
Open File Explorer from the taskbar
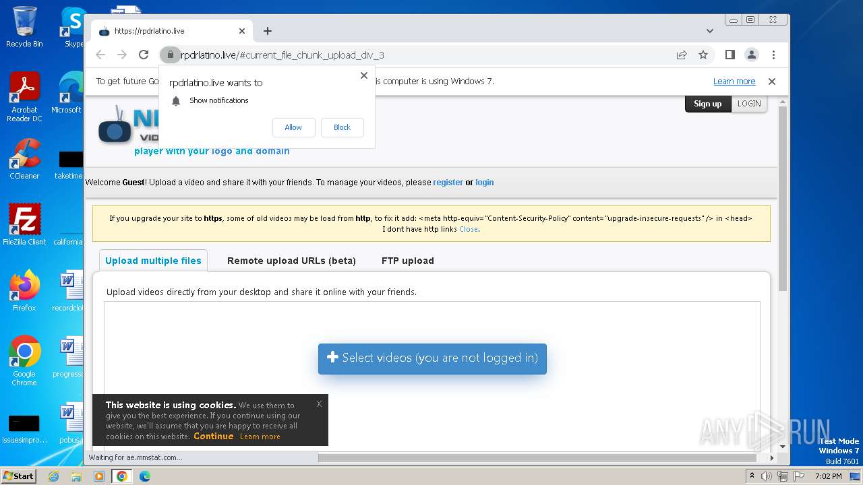[x=76, y=476]
